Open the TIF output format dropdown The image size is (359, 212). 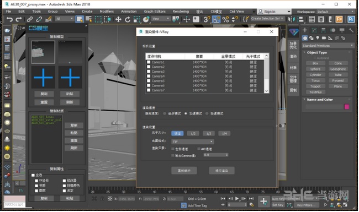point(193,142)
